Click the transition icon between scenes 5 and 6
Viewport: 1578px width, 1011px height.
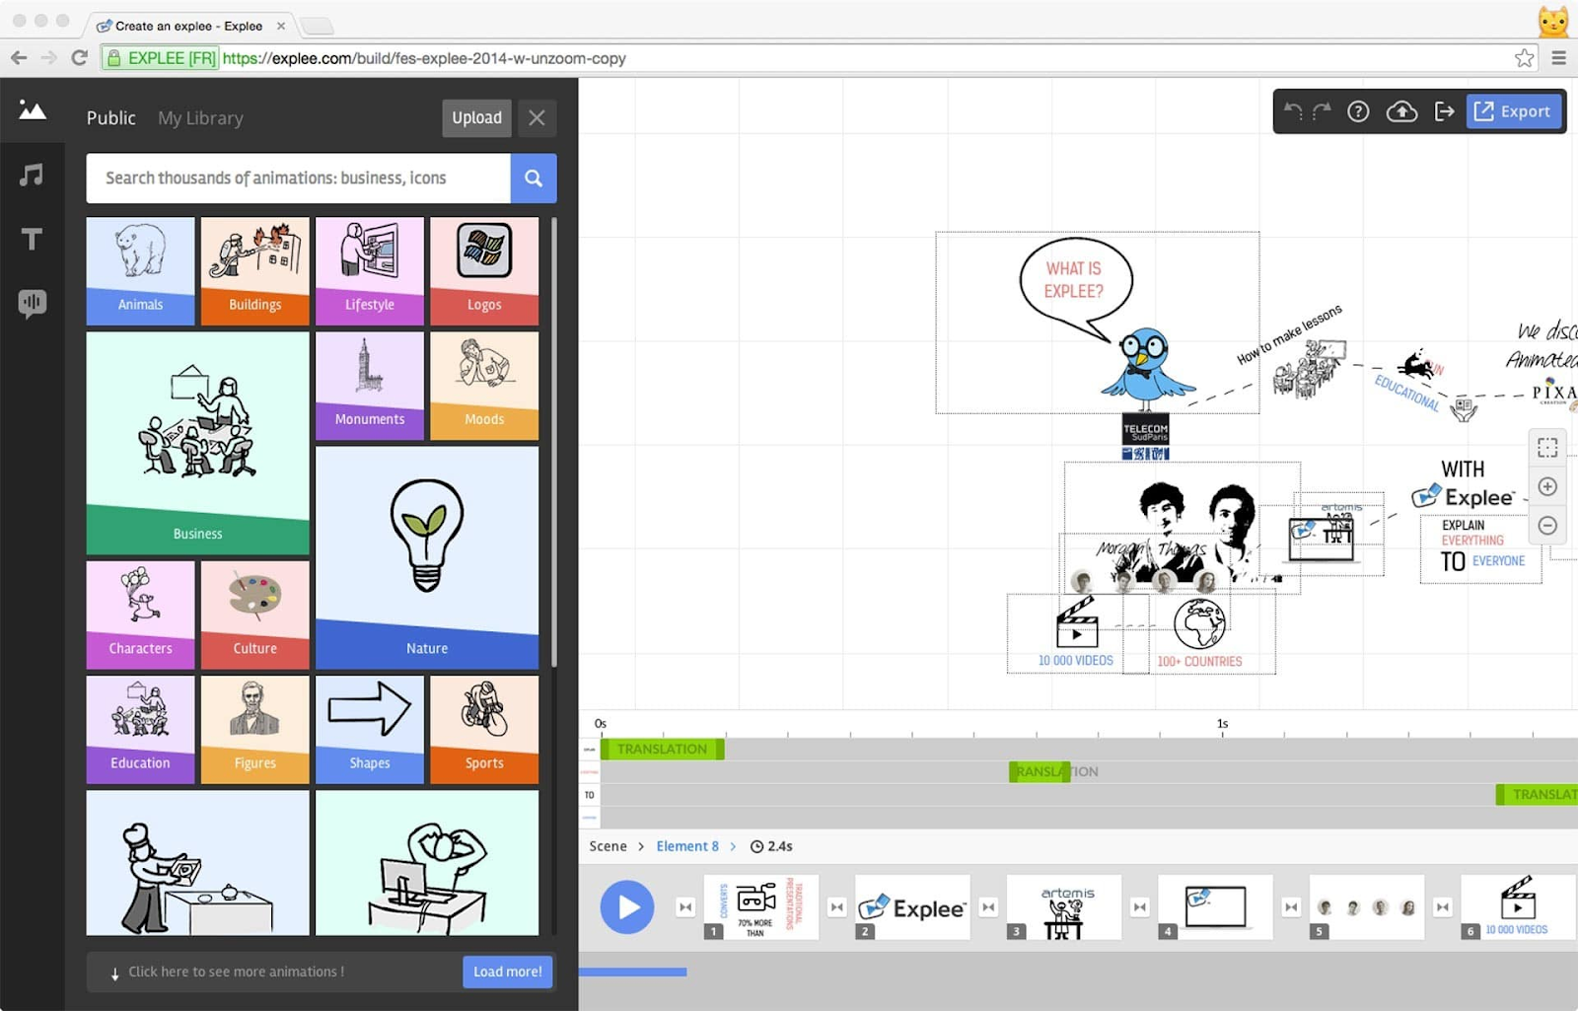click(x=1443, y=906)
